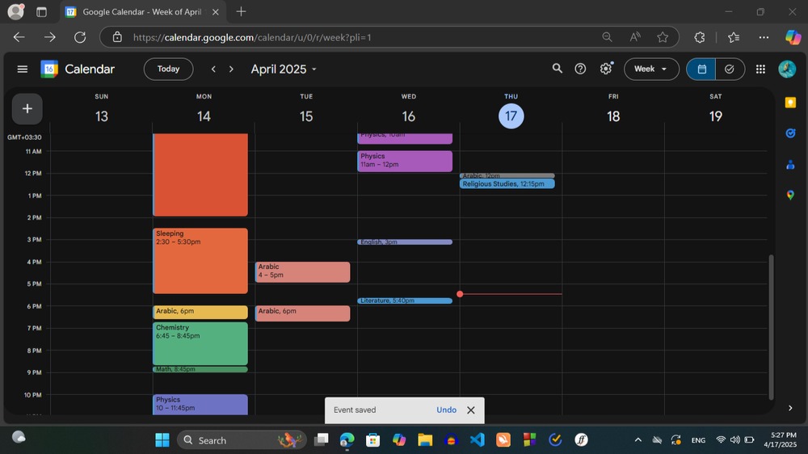
Task: Open File Explorer from taskbar
Action: tap(425, 440)
